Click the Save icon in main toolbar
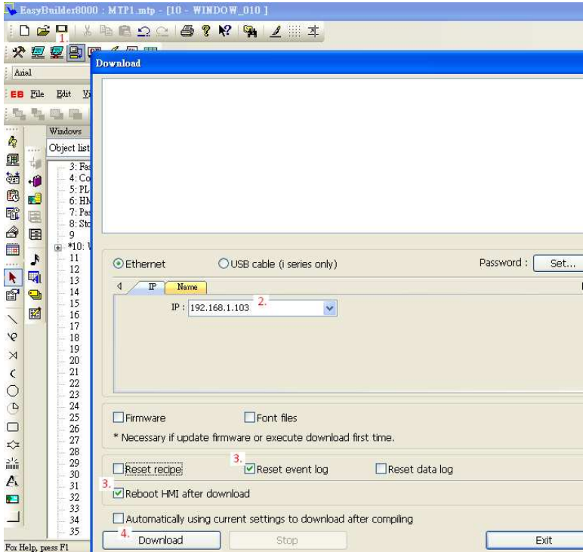The image size is (583, 552). click(62, 29)
